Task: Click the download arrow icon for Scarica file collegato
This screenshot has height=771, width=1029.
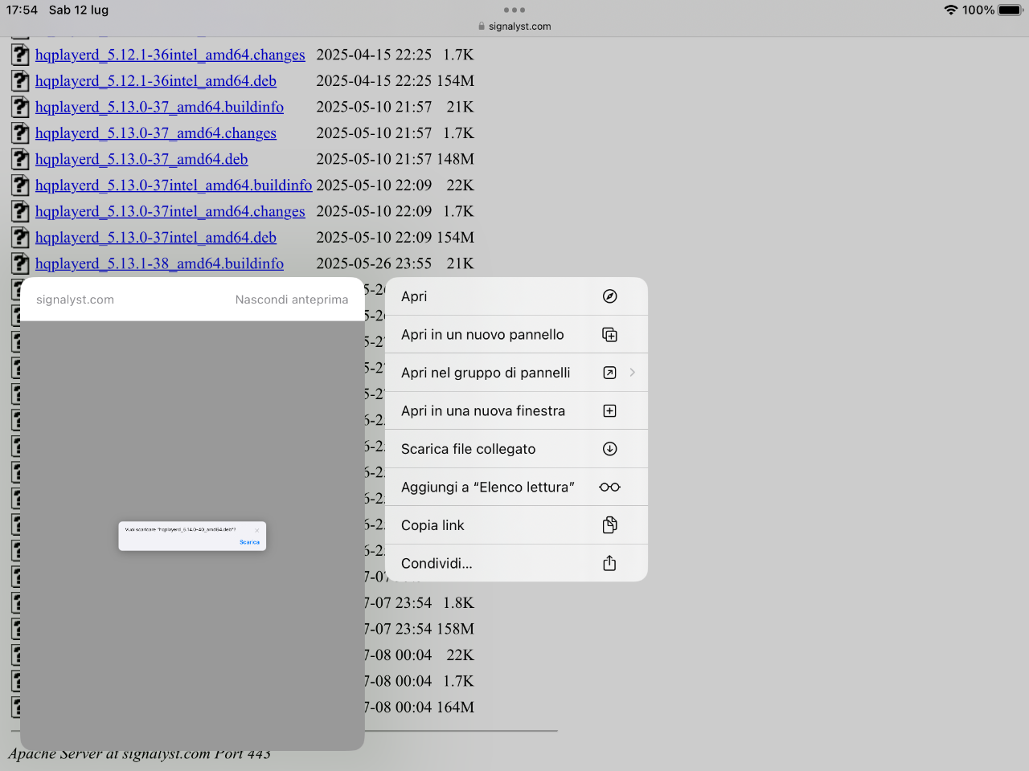Action: 610,449
